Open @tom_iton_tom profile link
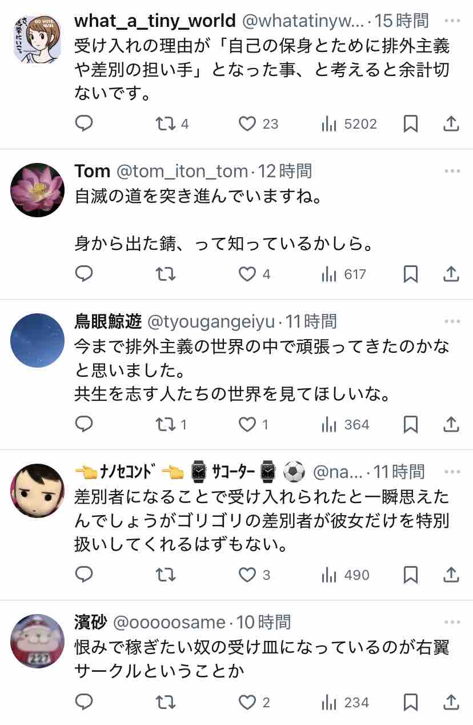 click(x=182, y=171)
